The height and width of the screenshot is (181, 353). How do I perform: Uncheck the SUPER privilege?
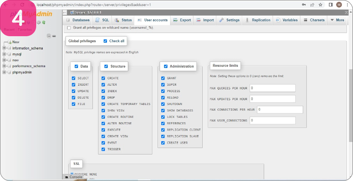[163, 84]
